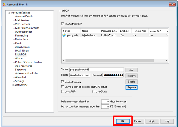Toggle Leave a copy on POP3 server
The height and width of the screenshot is (127, 178).
coord(63,87)
